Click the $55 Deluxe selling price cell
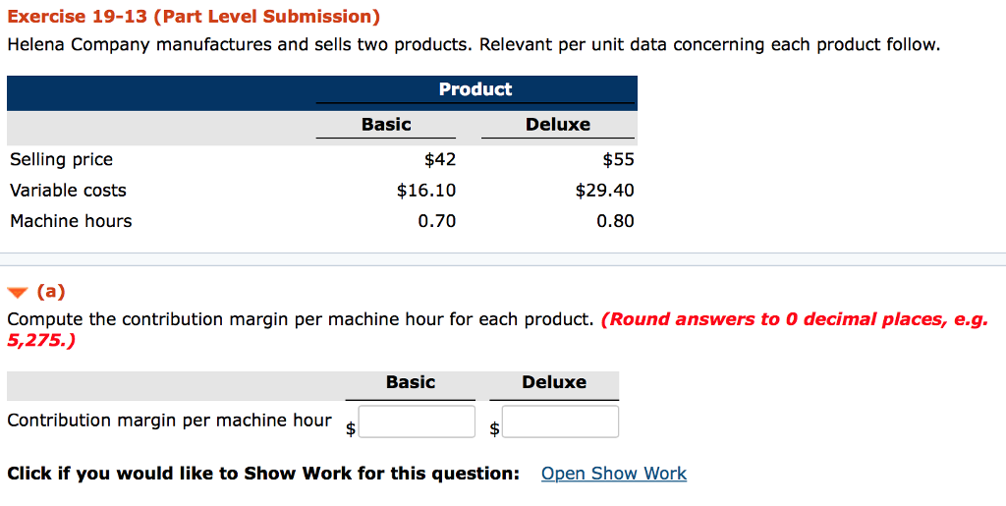The width and height of the screenshot is (1006, 506). [618, 159]
